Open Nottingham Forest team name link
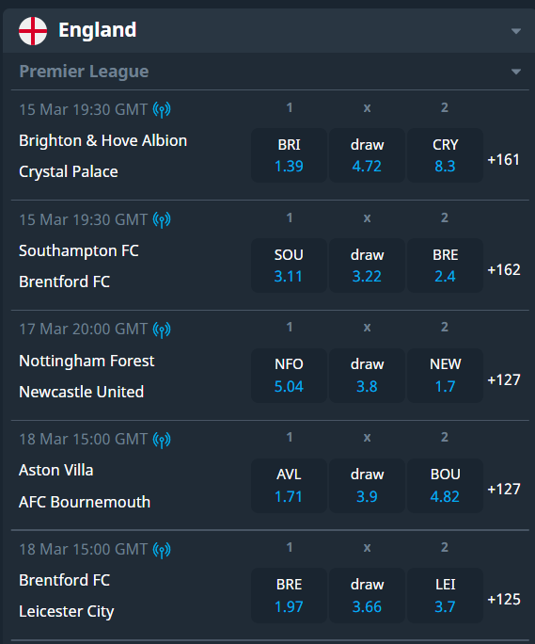 [87, 361]
